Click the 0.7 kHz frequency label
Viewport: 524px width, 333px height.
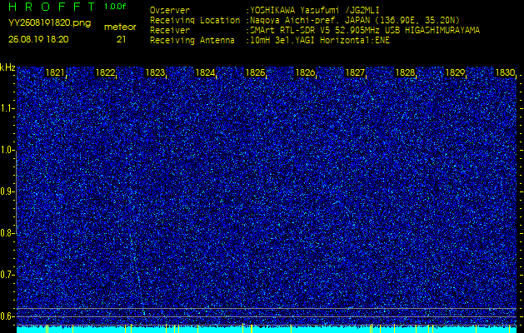point(6,275)
